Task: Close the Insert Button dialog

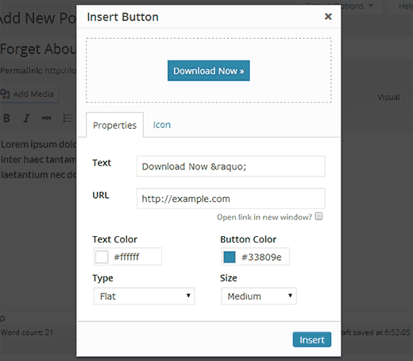Action: tap(328, 17)
